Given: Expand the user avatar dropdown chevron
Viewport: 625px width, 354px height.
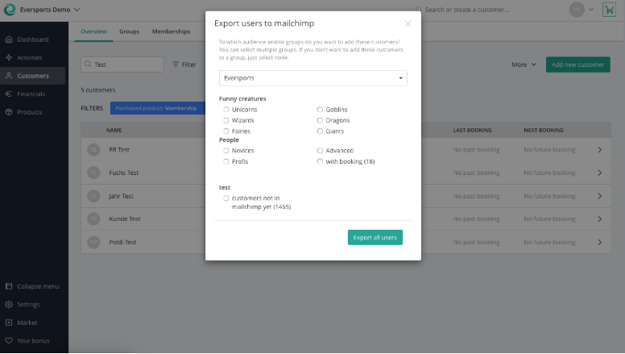Looking at the screenshot, I should [591, 10].
